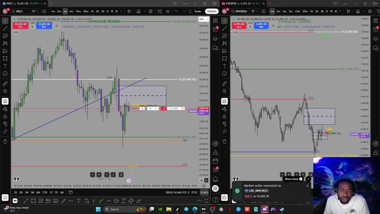Reset chart view in NQ1! window
The height and width of the screenshot is (214, 380).
[x=121, y=175]
